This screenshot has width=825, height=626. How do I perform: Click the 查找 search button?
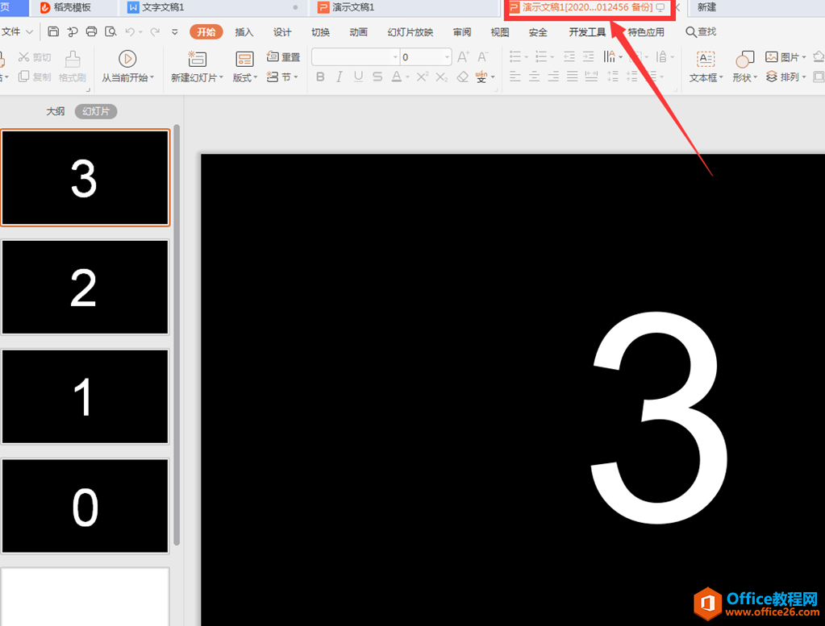(x=701, y=32)
